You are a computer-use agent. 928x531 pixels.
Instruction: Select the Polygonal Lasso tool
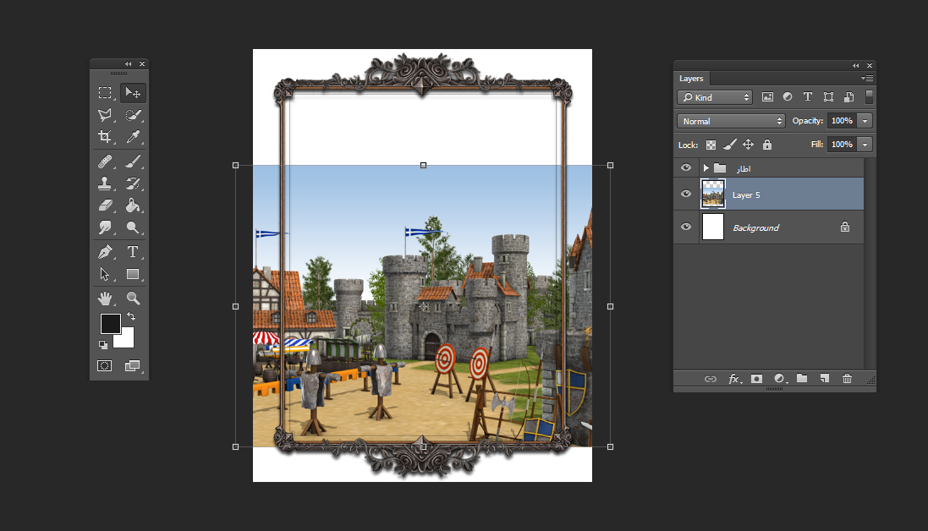coord(105,115)
